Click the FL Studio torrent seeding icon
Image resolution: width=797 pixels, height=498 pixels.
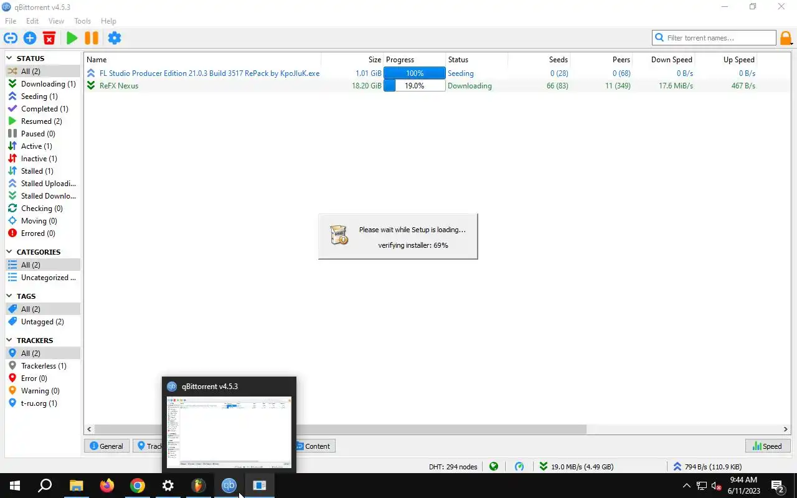[x=92, y=73]
